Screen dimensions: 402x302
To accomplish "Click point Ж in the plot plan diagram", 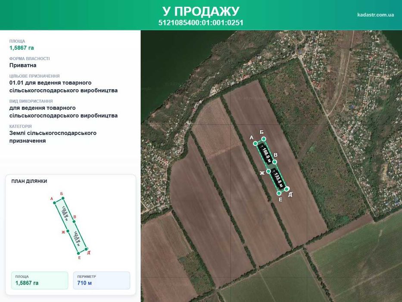I will pos(68,231).
